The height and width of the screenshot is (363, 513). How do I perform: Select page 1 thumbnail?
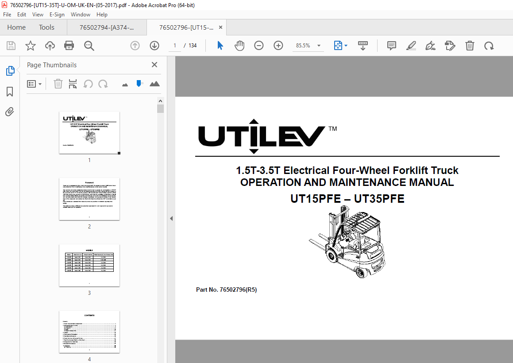click(89, 132)
